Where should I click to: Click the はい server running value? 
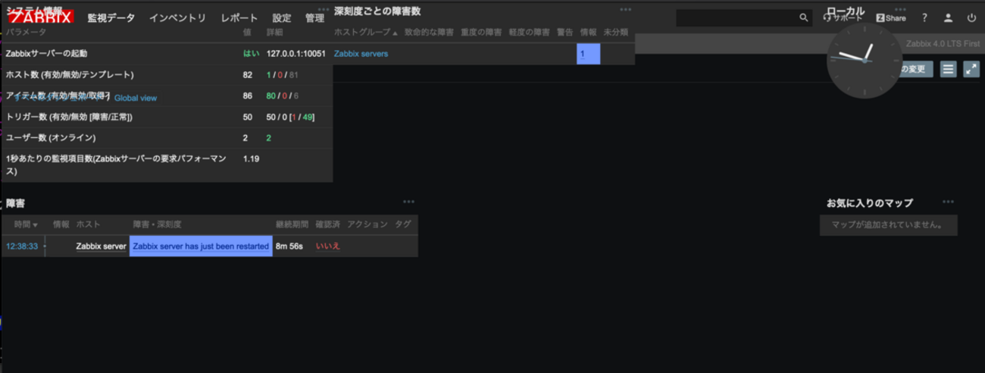[251, 54]
